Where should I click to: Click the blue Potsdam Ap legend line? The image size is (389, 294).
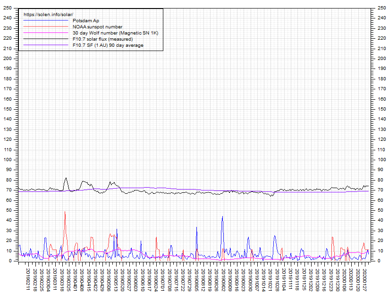point(46,21)
